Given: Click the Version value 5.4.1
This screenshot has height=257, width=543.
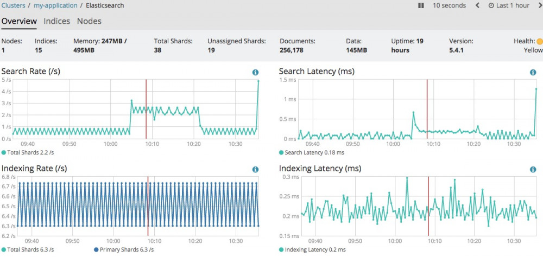Looking at the screenshot, I should pos(456,50).
